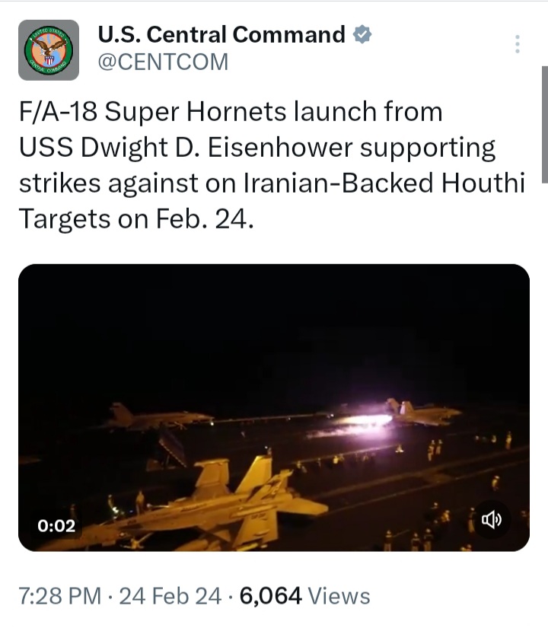Screen dimensions: 548x628
Task: Open the 6,064 view count
Action: tap(270, 595)
